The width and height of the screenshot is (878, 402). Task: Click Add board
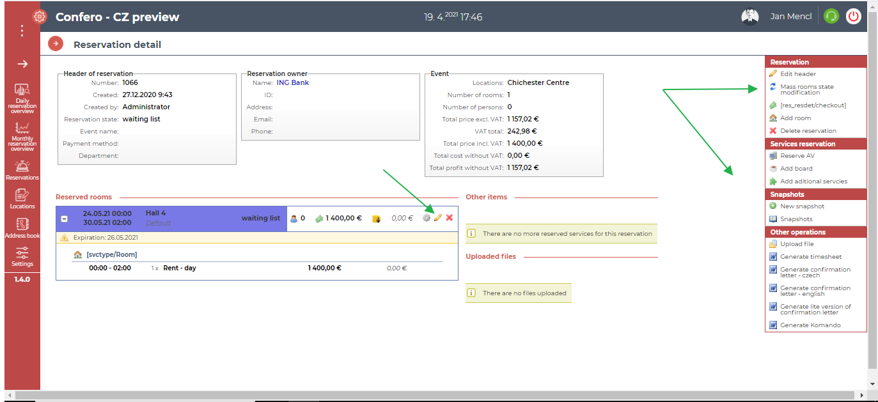(x=796, y=169)
